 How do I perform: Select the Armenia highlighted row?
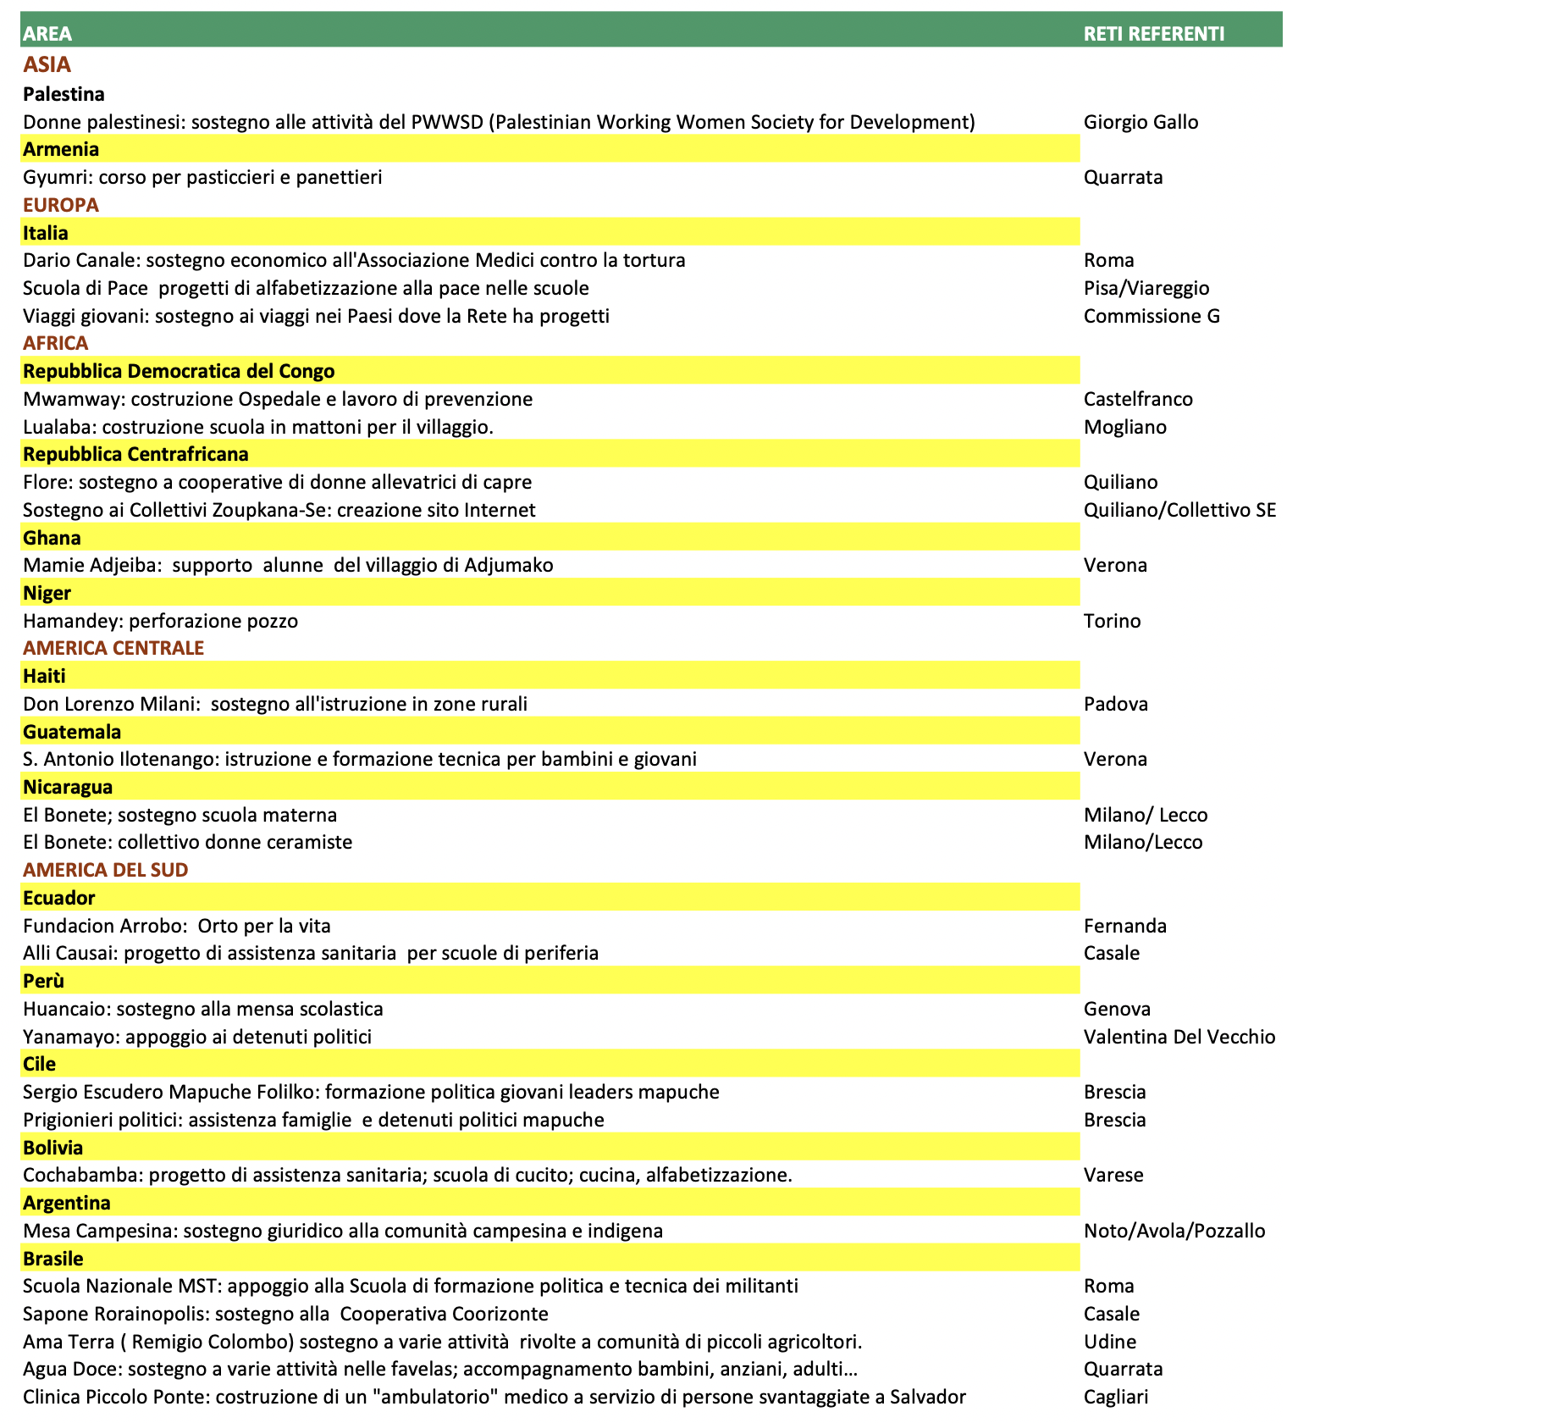[x=550, y=149]
